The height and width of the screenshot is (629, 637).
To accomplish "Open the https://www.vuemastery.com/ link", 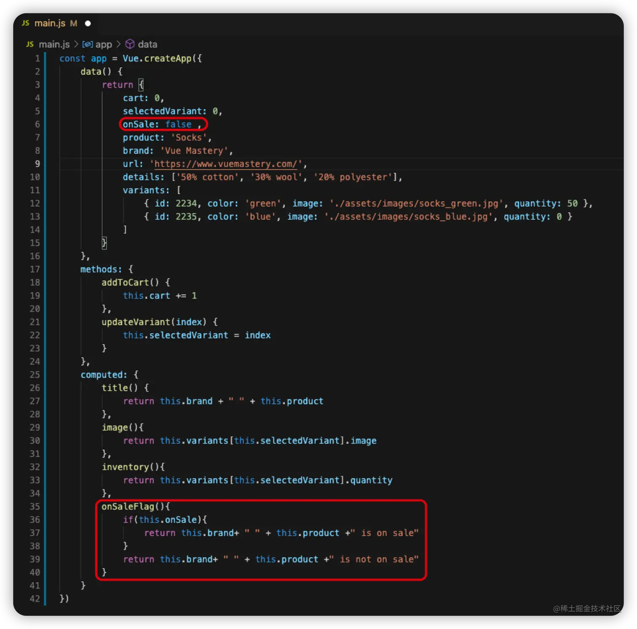I will point(226,164).
